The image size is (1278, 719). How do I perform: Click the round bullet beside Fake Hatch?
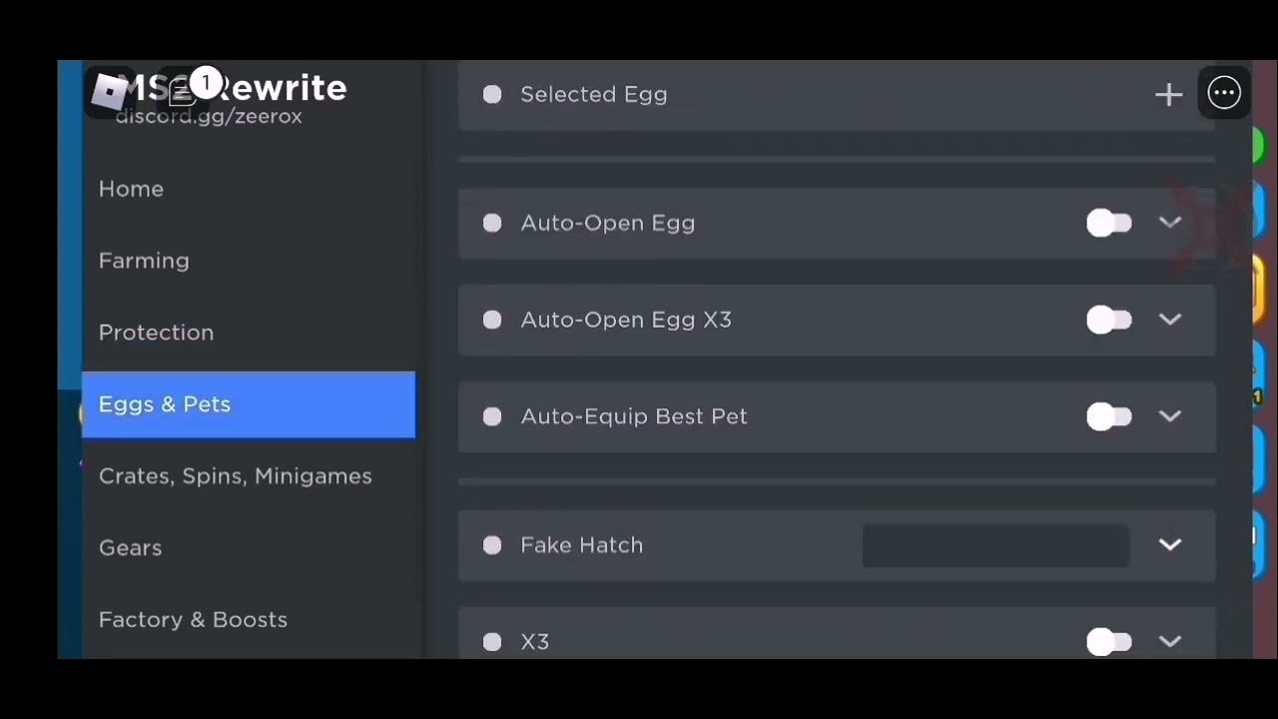pos(492,545)
